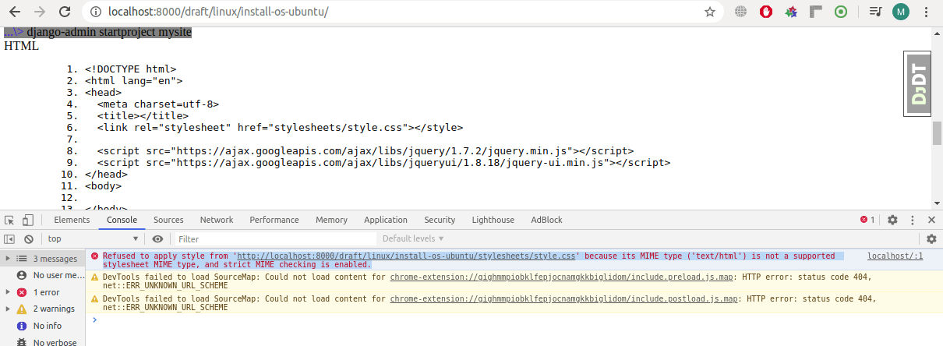Viewport: 943px width, 346px height.
Task: Click the <meta charset=utf-8> code line
Action: [158, 104]
